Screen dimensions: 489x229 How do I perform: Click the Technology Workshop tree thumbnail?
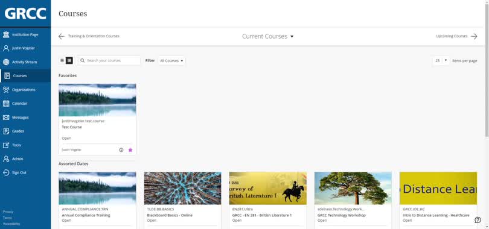tap(353, 188)
